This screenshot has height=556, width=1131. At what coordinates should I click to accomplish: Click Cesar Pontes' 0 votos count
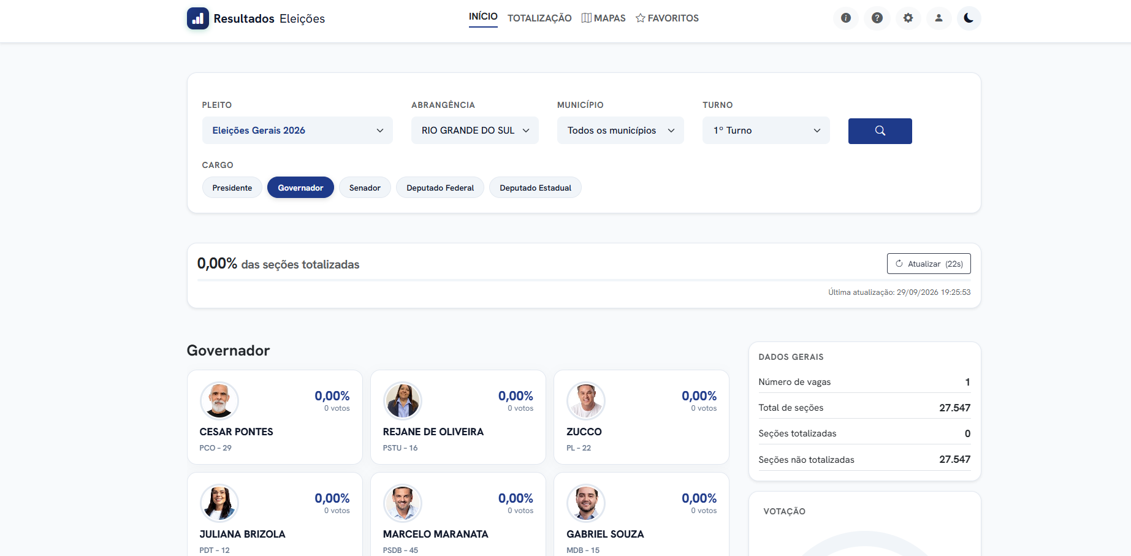(x=337, y=408)
